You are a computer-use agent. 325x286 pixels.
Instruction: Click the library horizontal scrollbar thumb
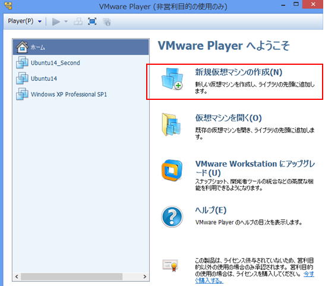[x=72, y=276]
